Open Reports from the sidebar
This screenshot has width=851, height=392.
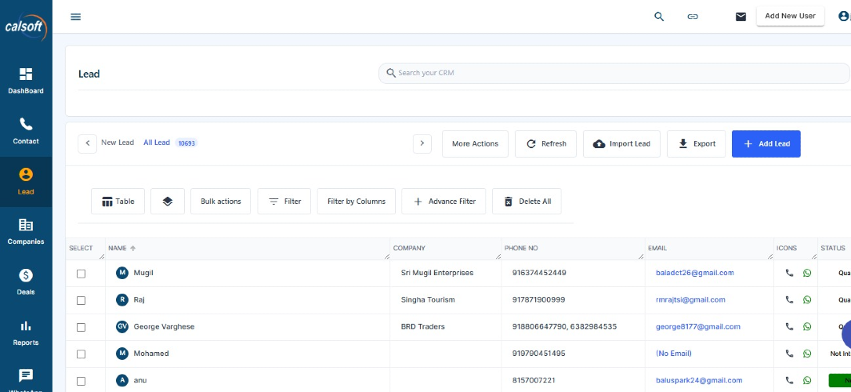[26, 332]
